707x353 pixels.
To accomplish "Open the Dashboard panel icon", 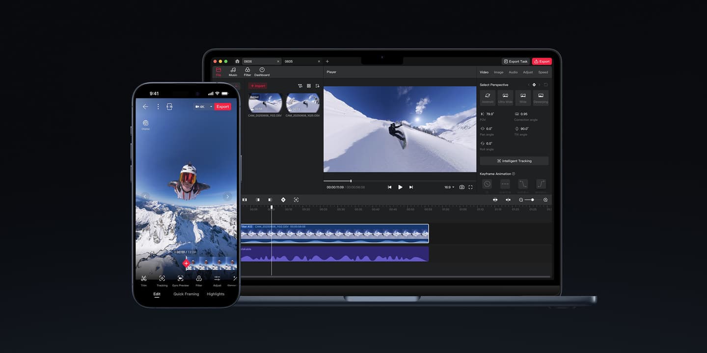I will pyautogui.click(x=262, y=72).
